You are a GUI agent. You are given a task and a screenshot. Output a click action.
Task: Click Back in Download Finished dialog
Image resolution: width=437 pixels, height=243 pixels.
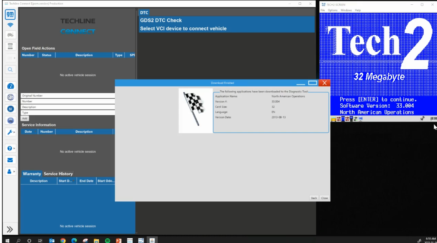[314, 198]
